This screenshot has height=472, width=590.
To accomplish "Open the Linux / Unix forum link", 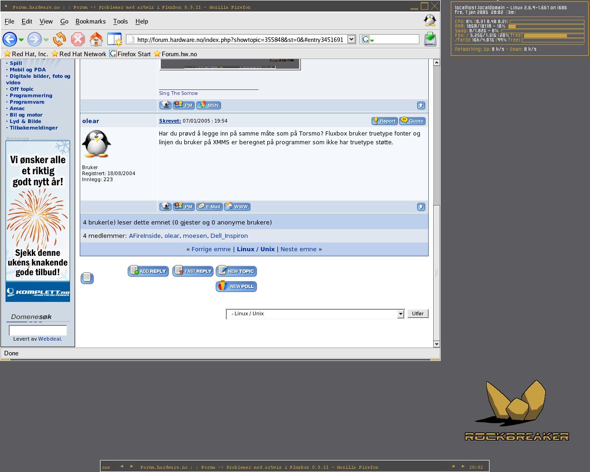I will 255,249.
